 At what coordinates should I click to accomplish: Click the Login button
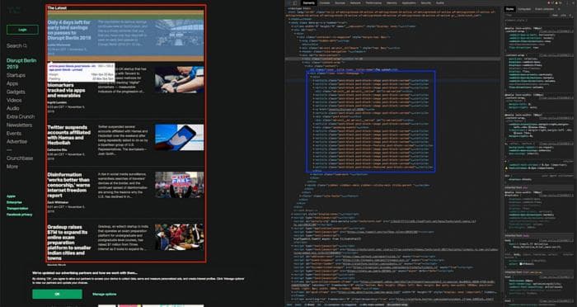[x=22, y=30]
